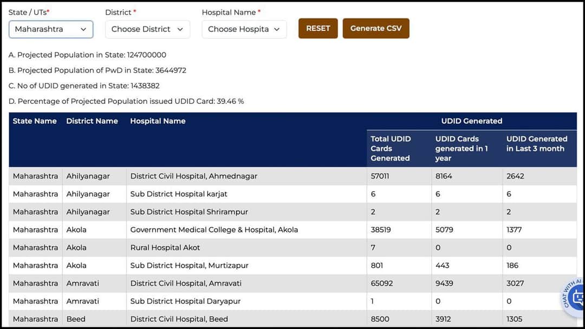Click the District Name column header

[x=92, y=121]
